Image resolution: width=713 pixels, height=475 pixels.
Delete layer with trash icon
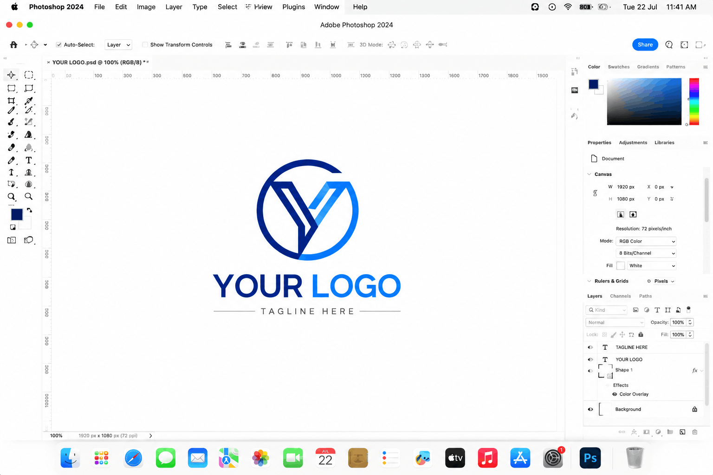695,432
